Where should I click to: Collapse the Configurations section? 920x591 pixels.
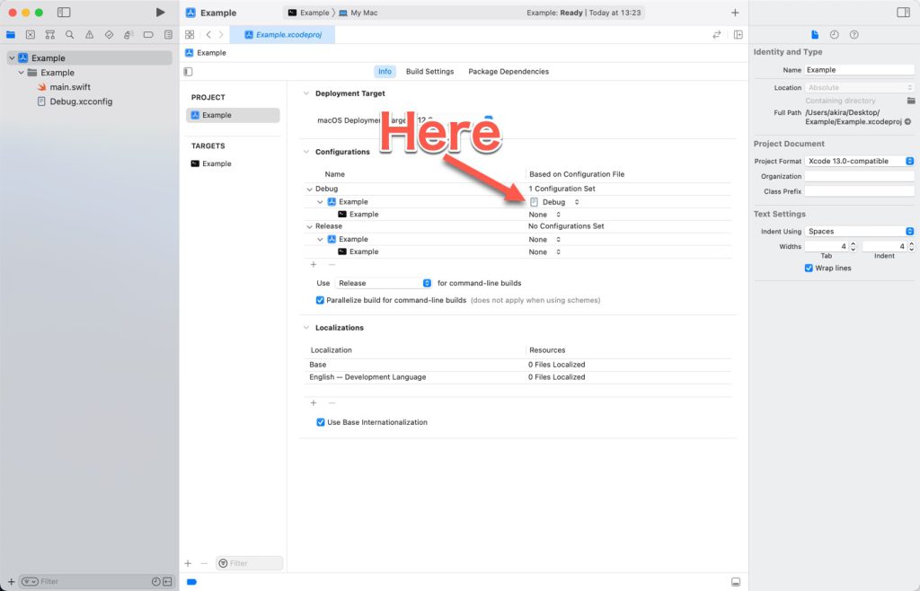click(305, 152)
